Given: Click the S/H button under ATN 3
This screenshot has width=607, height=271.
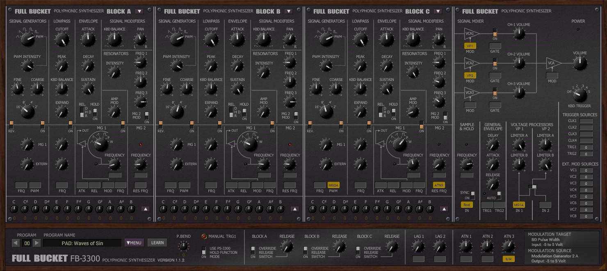Looking at the screenshot, I should click(509, 259).
